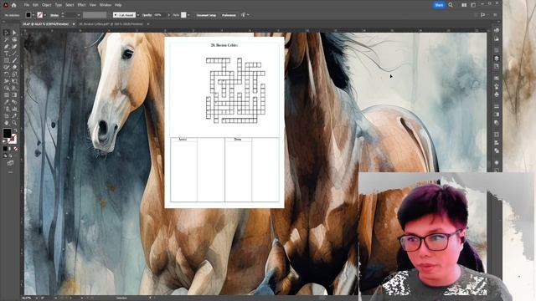
Task: Close the active document tab
Action: click(x=74, y=24)
